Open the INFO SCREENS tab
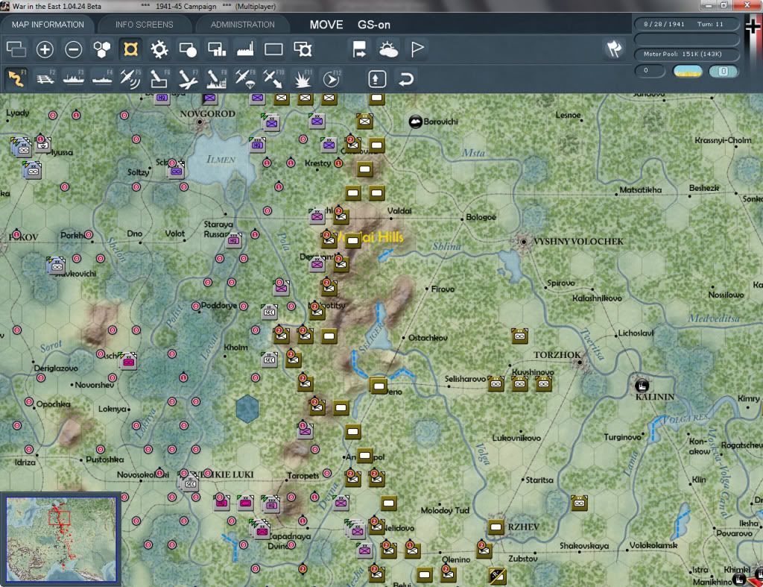The image size is (763, 587). [144, 25]
